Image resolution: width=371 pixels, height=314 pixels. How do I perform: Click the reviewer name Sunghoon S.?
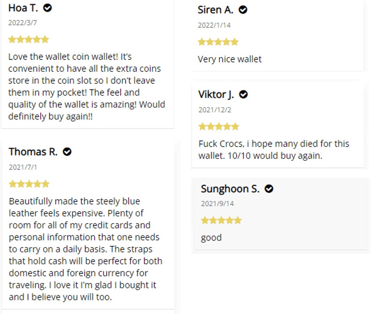point(230,189)
